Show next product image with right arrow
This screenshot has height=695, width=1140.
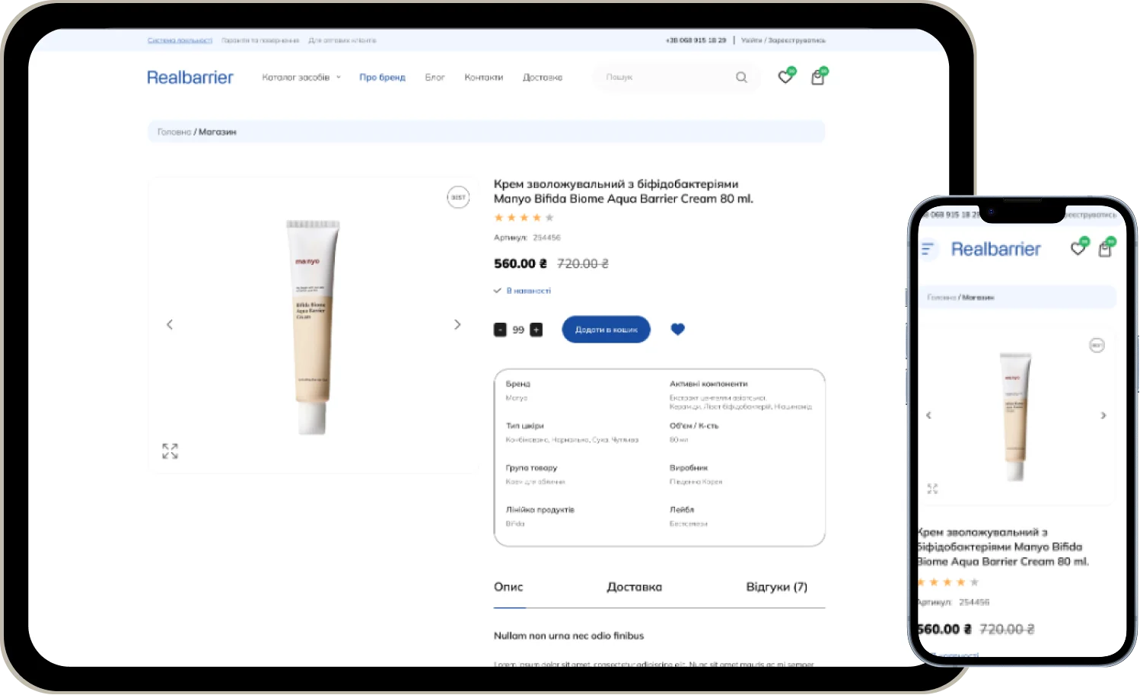coord(457,324)
